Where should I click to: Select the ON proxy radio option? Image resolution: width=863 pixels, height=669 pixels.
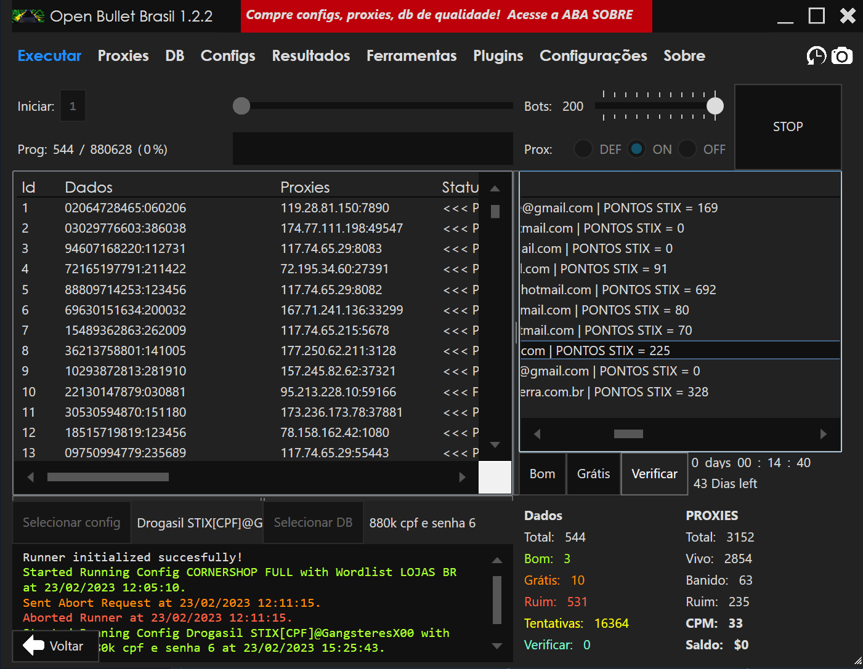pos(637,149)
